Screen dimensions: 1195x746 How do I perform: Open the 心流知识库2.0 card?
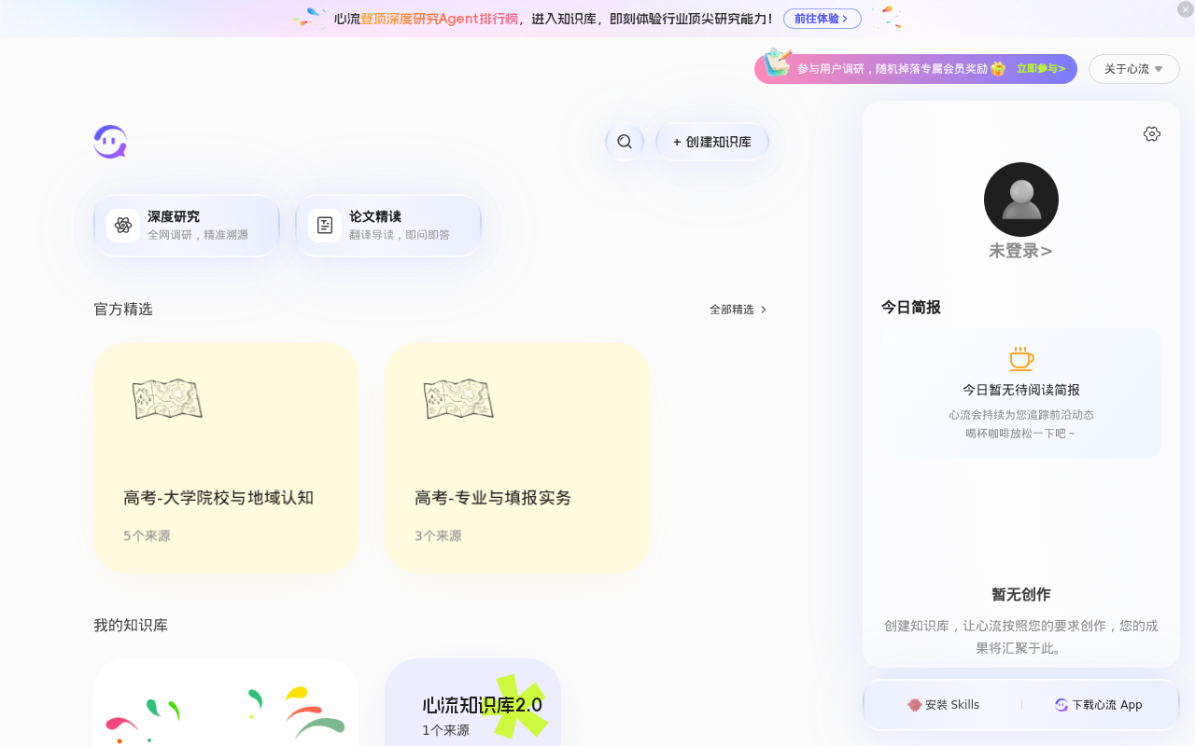coord(472,702)
